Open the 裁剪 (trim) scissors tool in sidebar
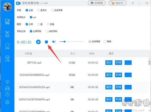 tap(7, 34)
